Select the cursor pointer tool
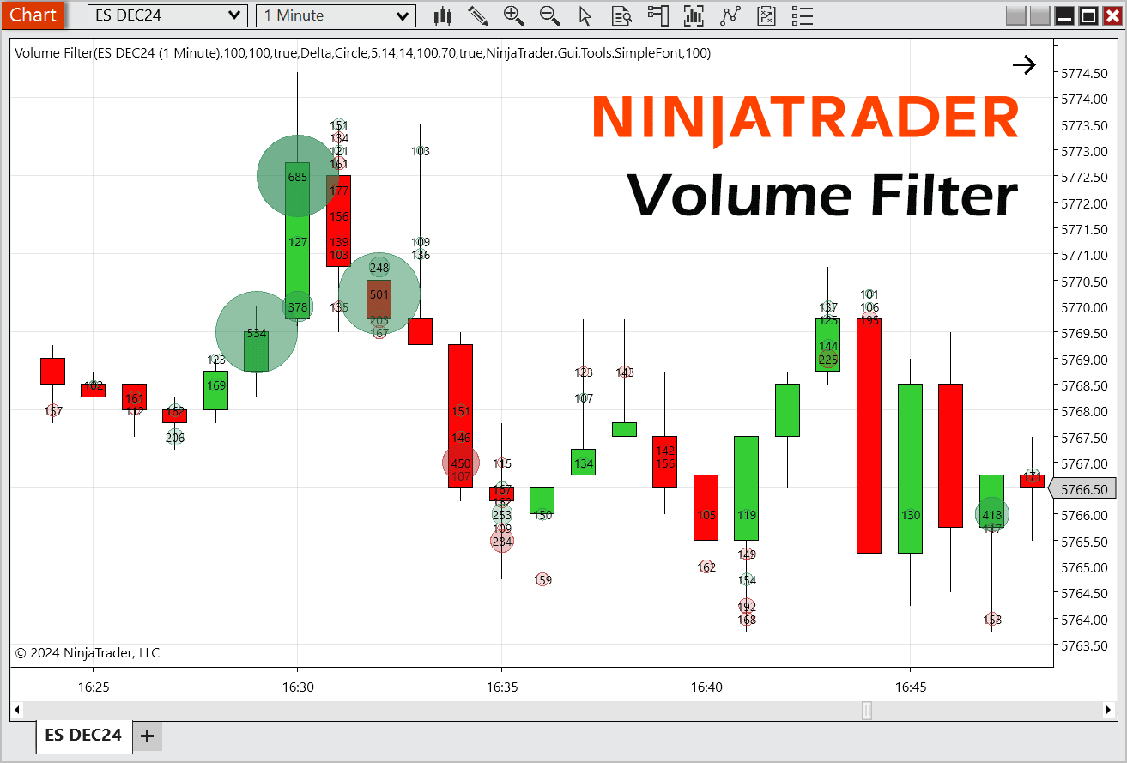The height and width of the screenshot is (763, 1127). tap(585, 15)
